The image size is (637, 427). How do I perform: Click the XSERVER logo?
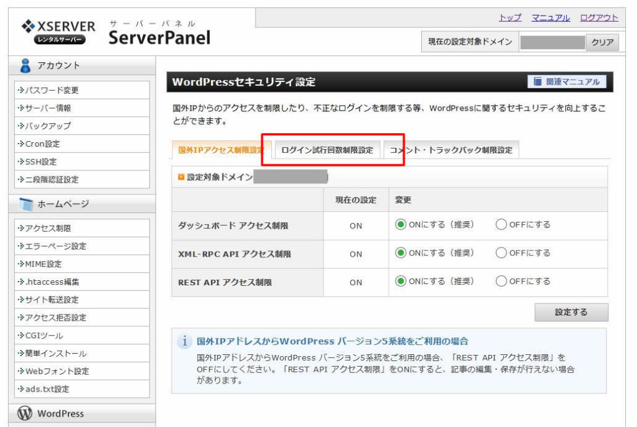[x=58, y=32]
